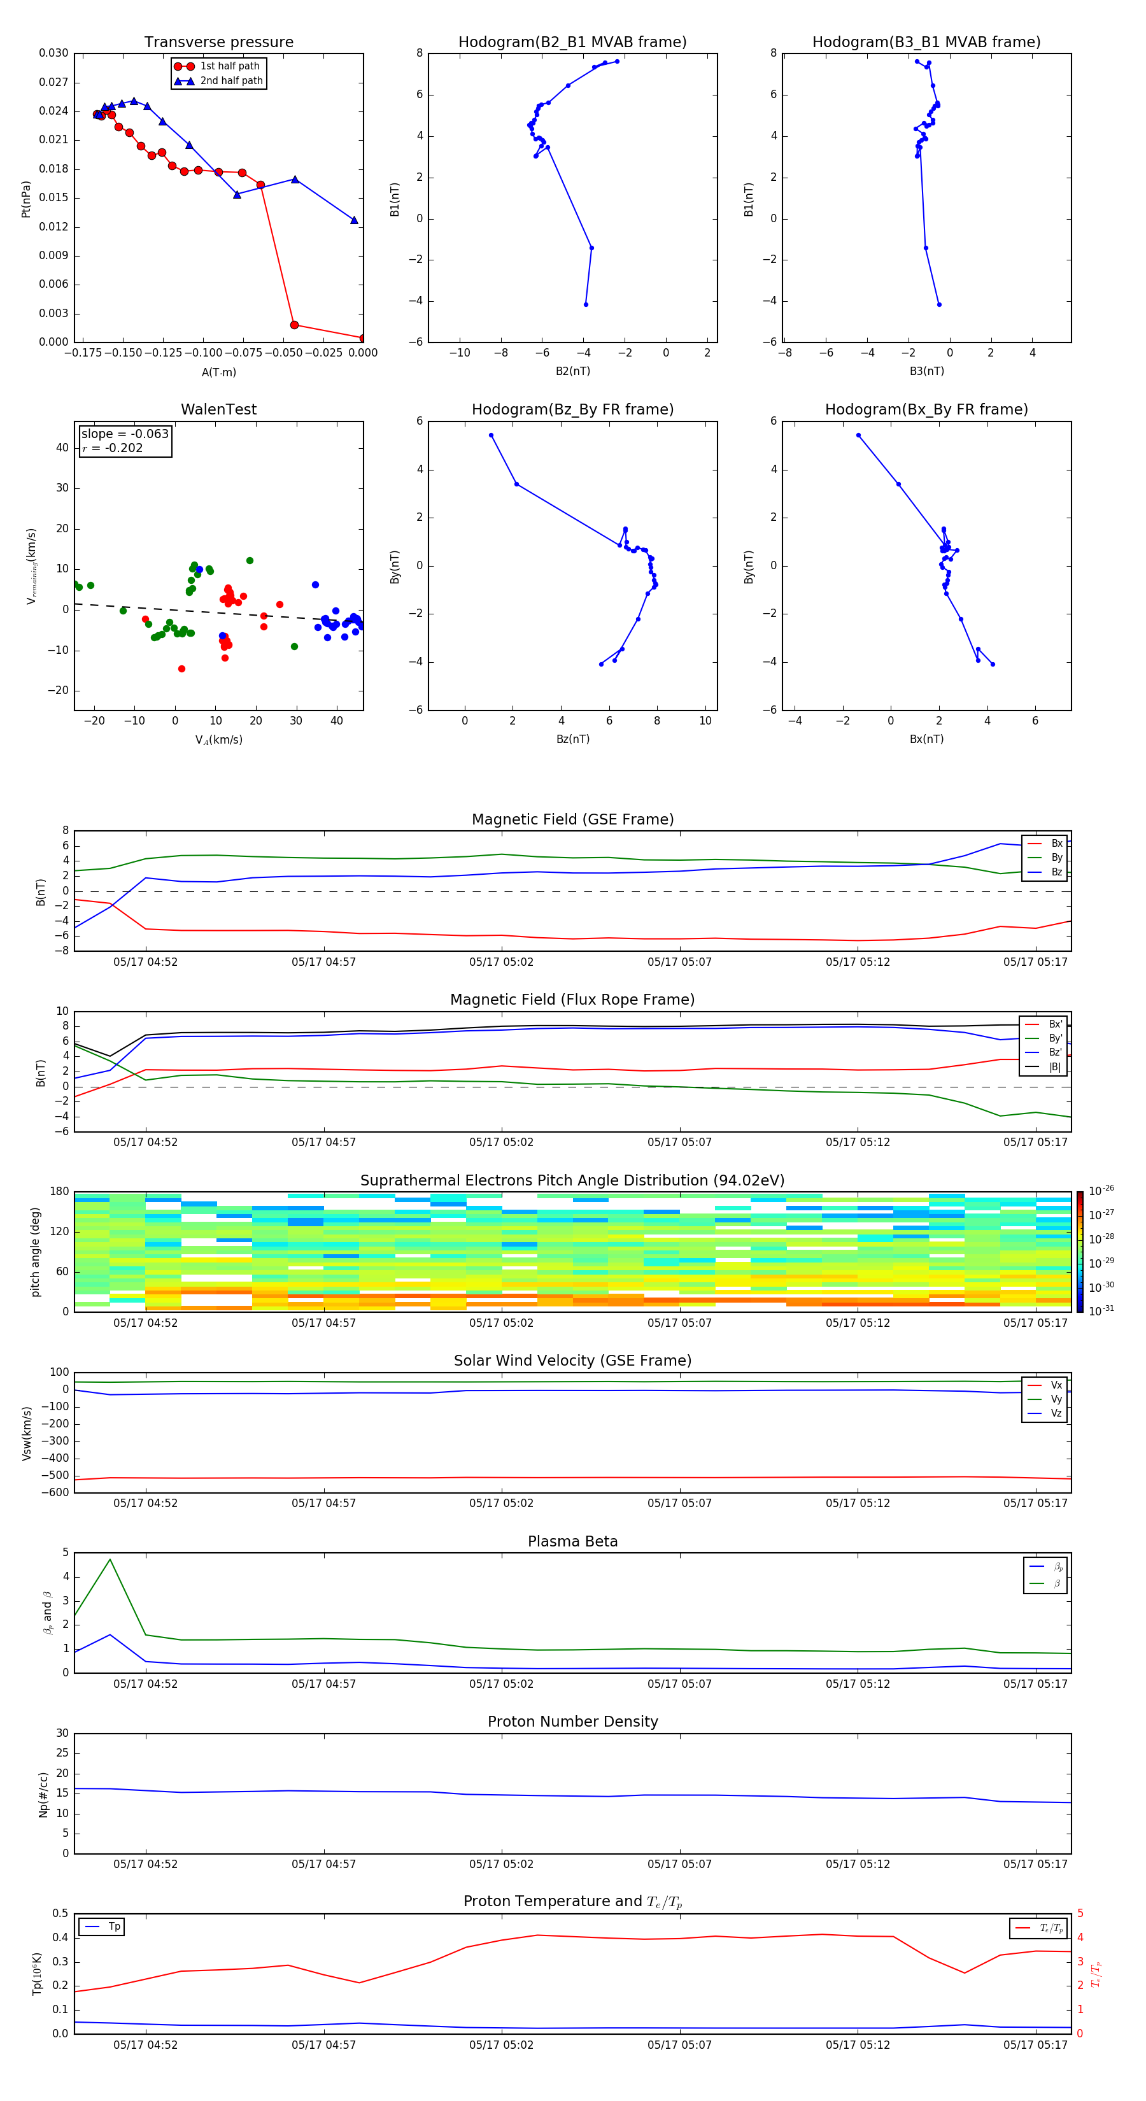
Task: Click last red point of transverse pressure curve
Action: point(362,337)
